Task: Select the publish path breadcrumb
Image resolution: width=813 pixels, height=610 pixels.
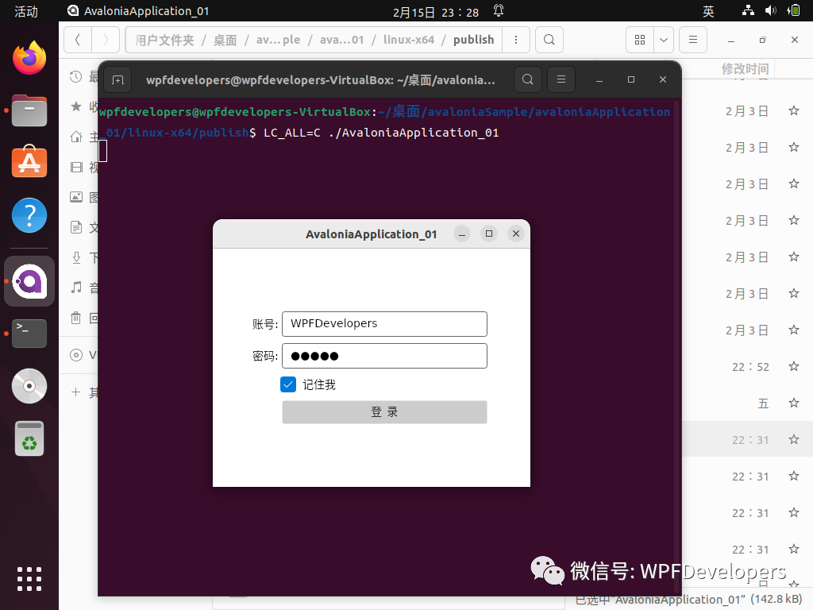Action: (473, 40)
